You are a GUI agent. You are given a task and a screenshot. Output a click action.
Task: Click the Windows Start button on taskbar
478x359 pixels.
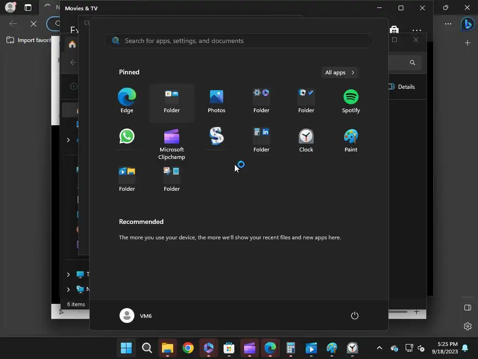[126, 348]
